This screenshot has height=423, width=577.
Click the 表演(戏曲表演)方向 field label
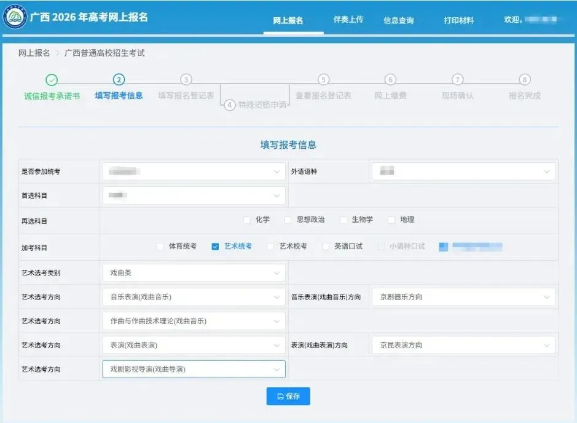pos(320,346)
